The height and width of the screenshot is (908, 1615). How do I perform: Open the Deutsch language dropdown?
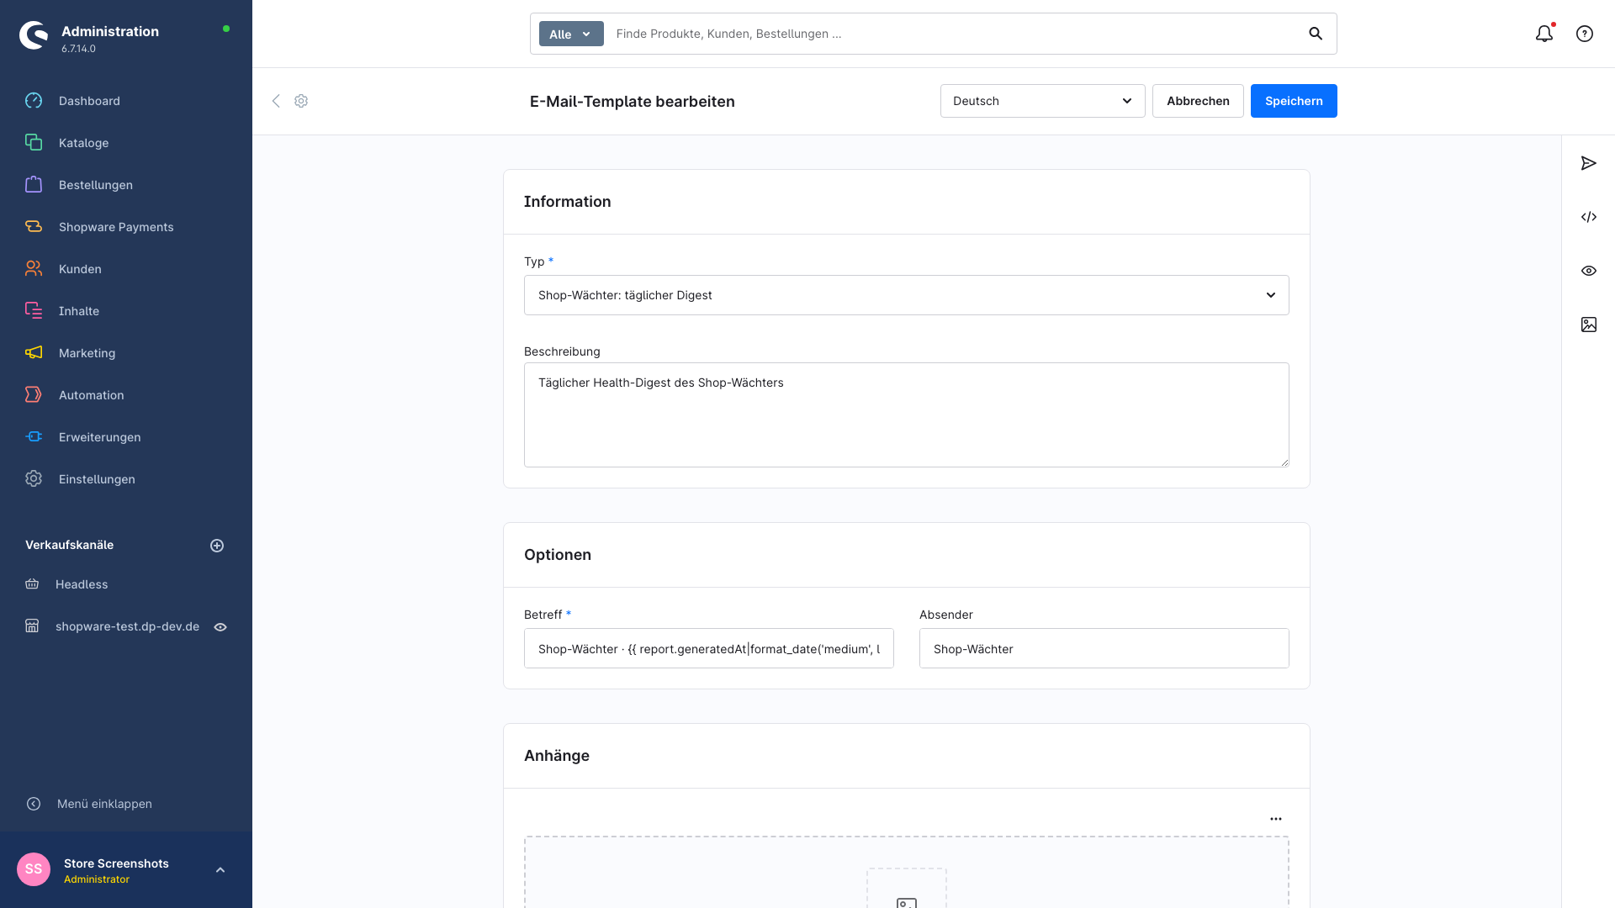point(1043,101)
